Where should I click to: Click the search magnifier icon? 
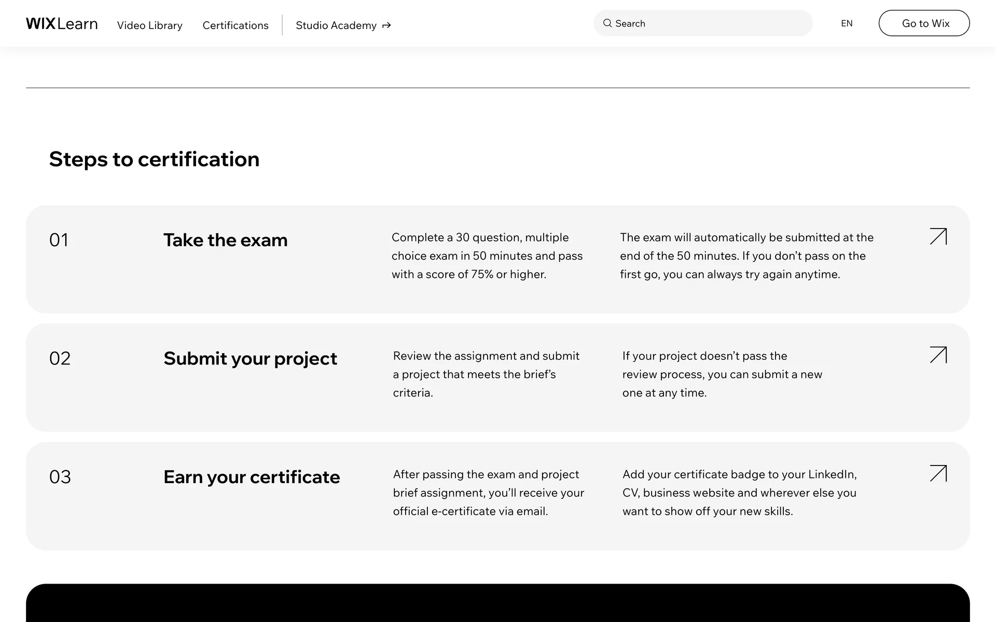tap(607, 23)
